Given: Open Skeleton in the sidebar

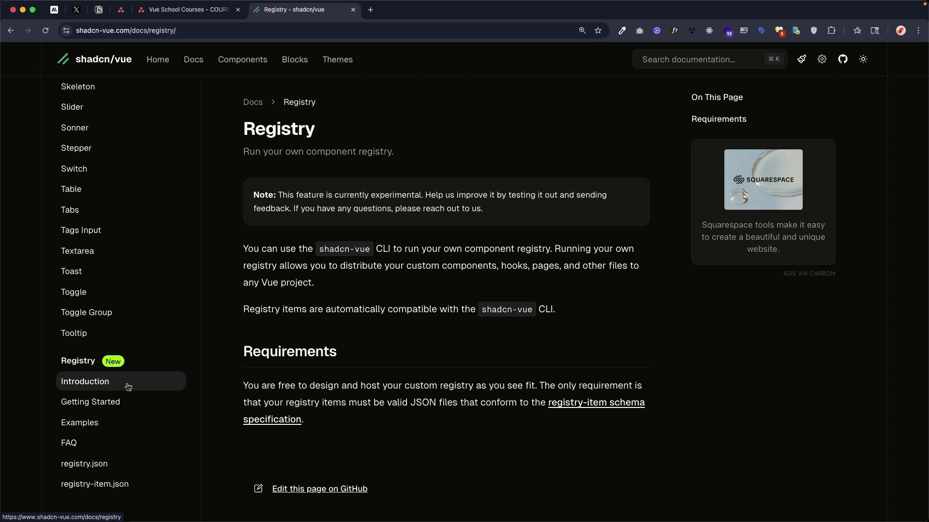Looking at the screenshot, I should [x=78, y=87].
